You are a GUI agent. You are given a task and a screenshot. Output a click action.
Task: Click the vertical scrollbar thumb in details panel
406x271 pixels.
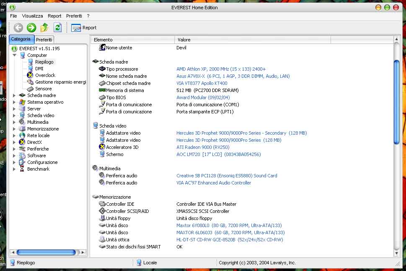396,102
